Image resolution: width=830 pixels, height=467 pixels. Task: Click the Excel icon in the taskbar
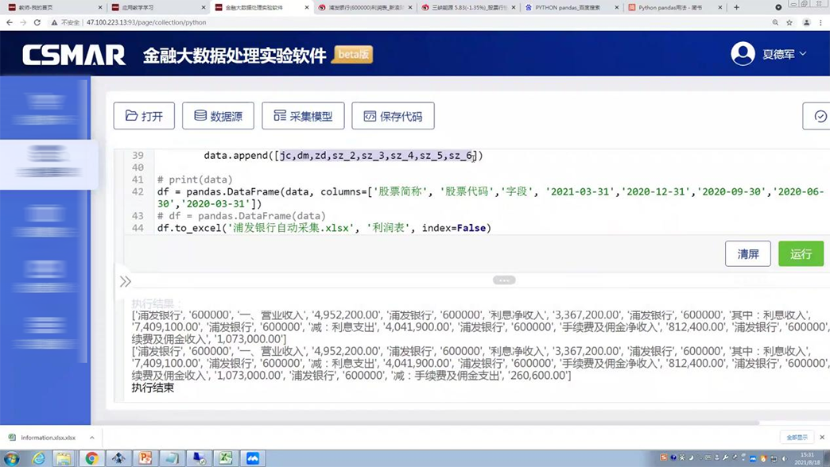tap(226, 458)
